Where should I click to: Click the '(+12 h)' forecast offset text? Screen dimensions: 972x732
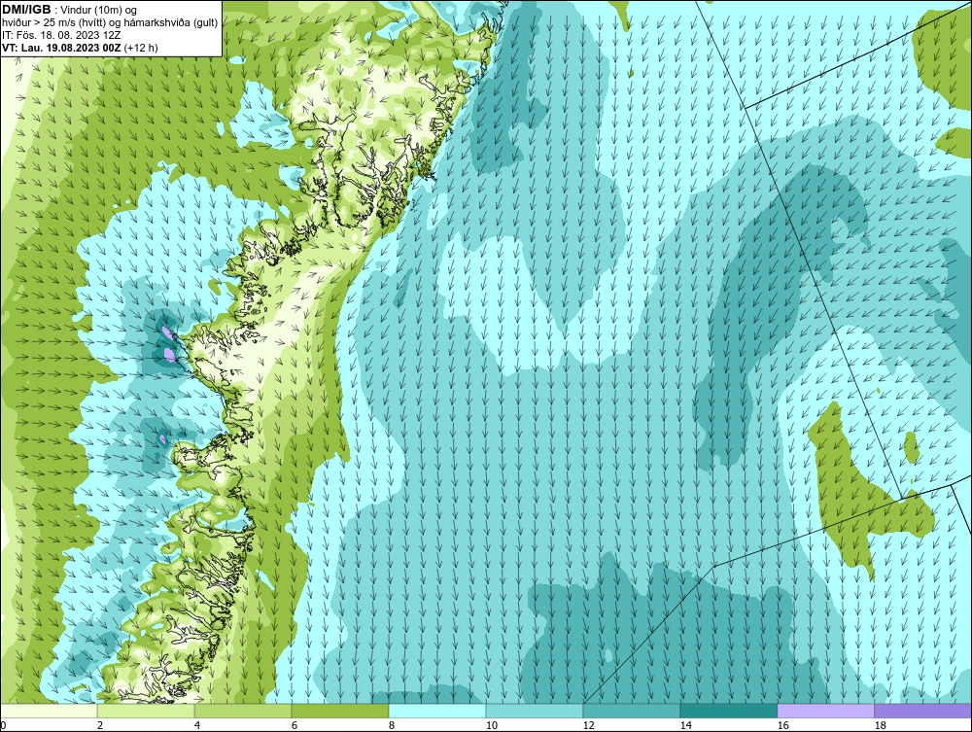[x=141, y=48]
